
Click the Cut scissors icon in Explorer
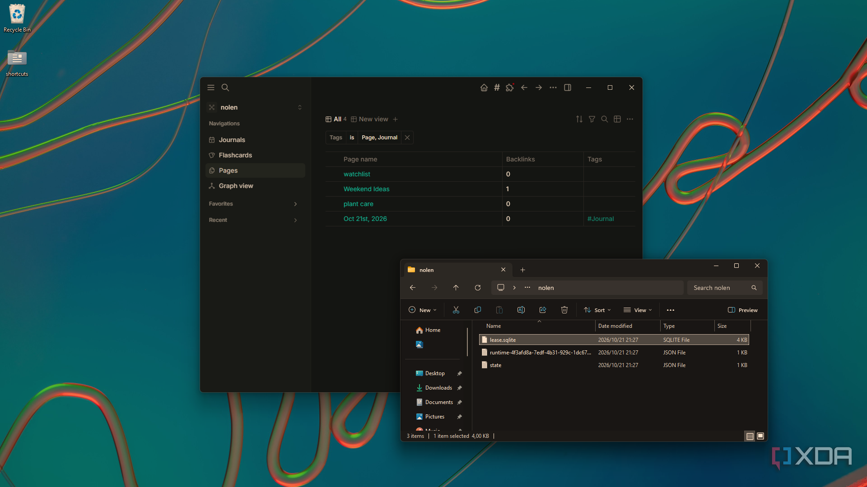(x=456, y=310)
